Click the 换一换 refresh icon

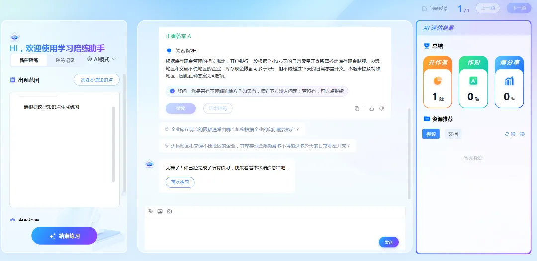click(x=507, y=134)
